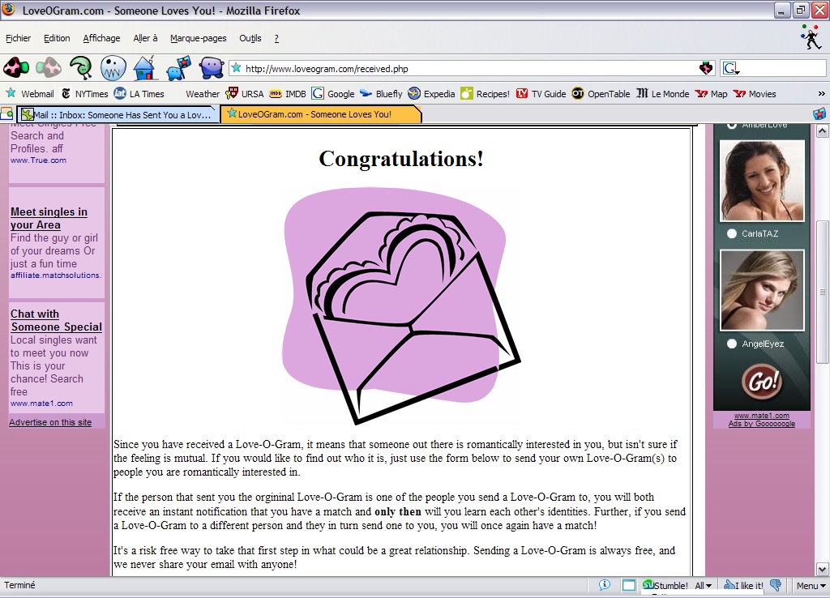
Task: Open the OpenTable bookmark
Action: point(601,94)
